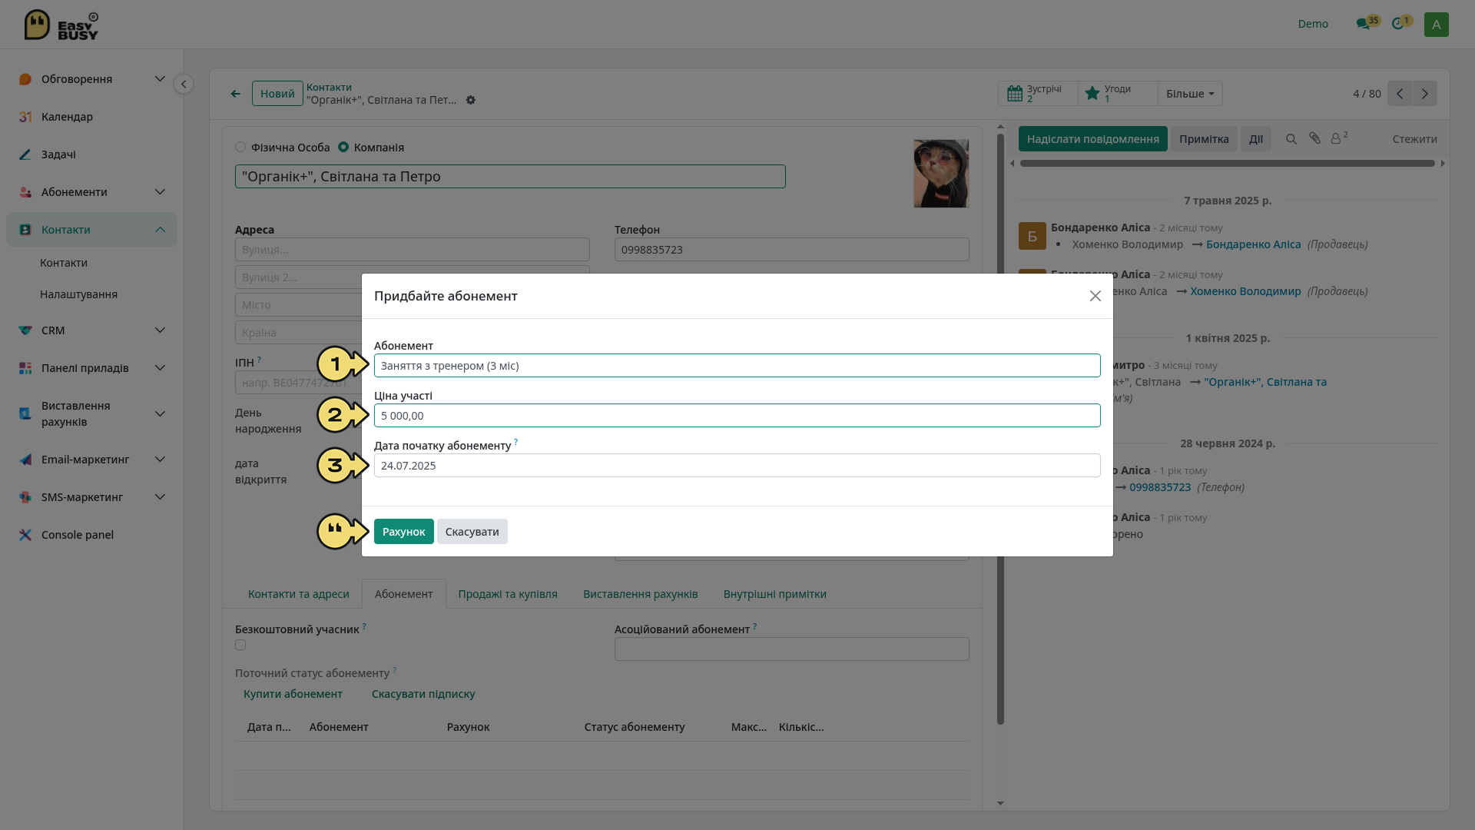
Task: Click the Абонементи sidebar icon
Action: (x=25, y=192)
